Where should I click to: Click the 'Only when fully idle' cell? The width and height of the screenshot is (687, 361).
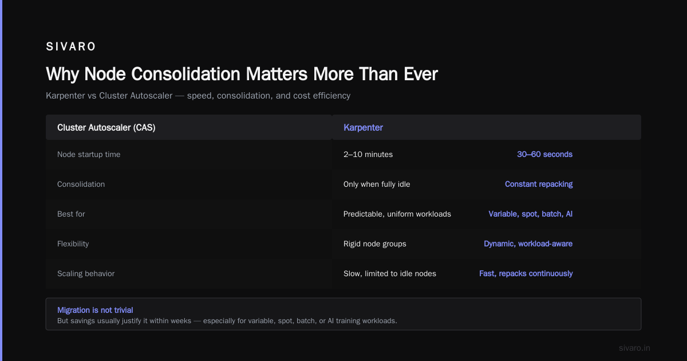(x=377, y=185)
